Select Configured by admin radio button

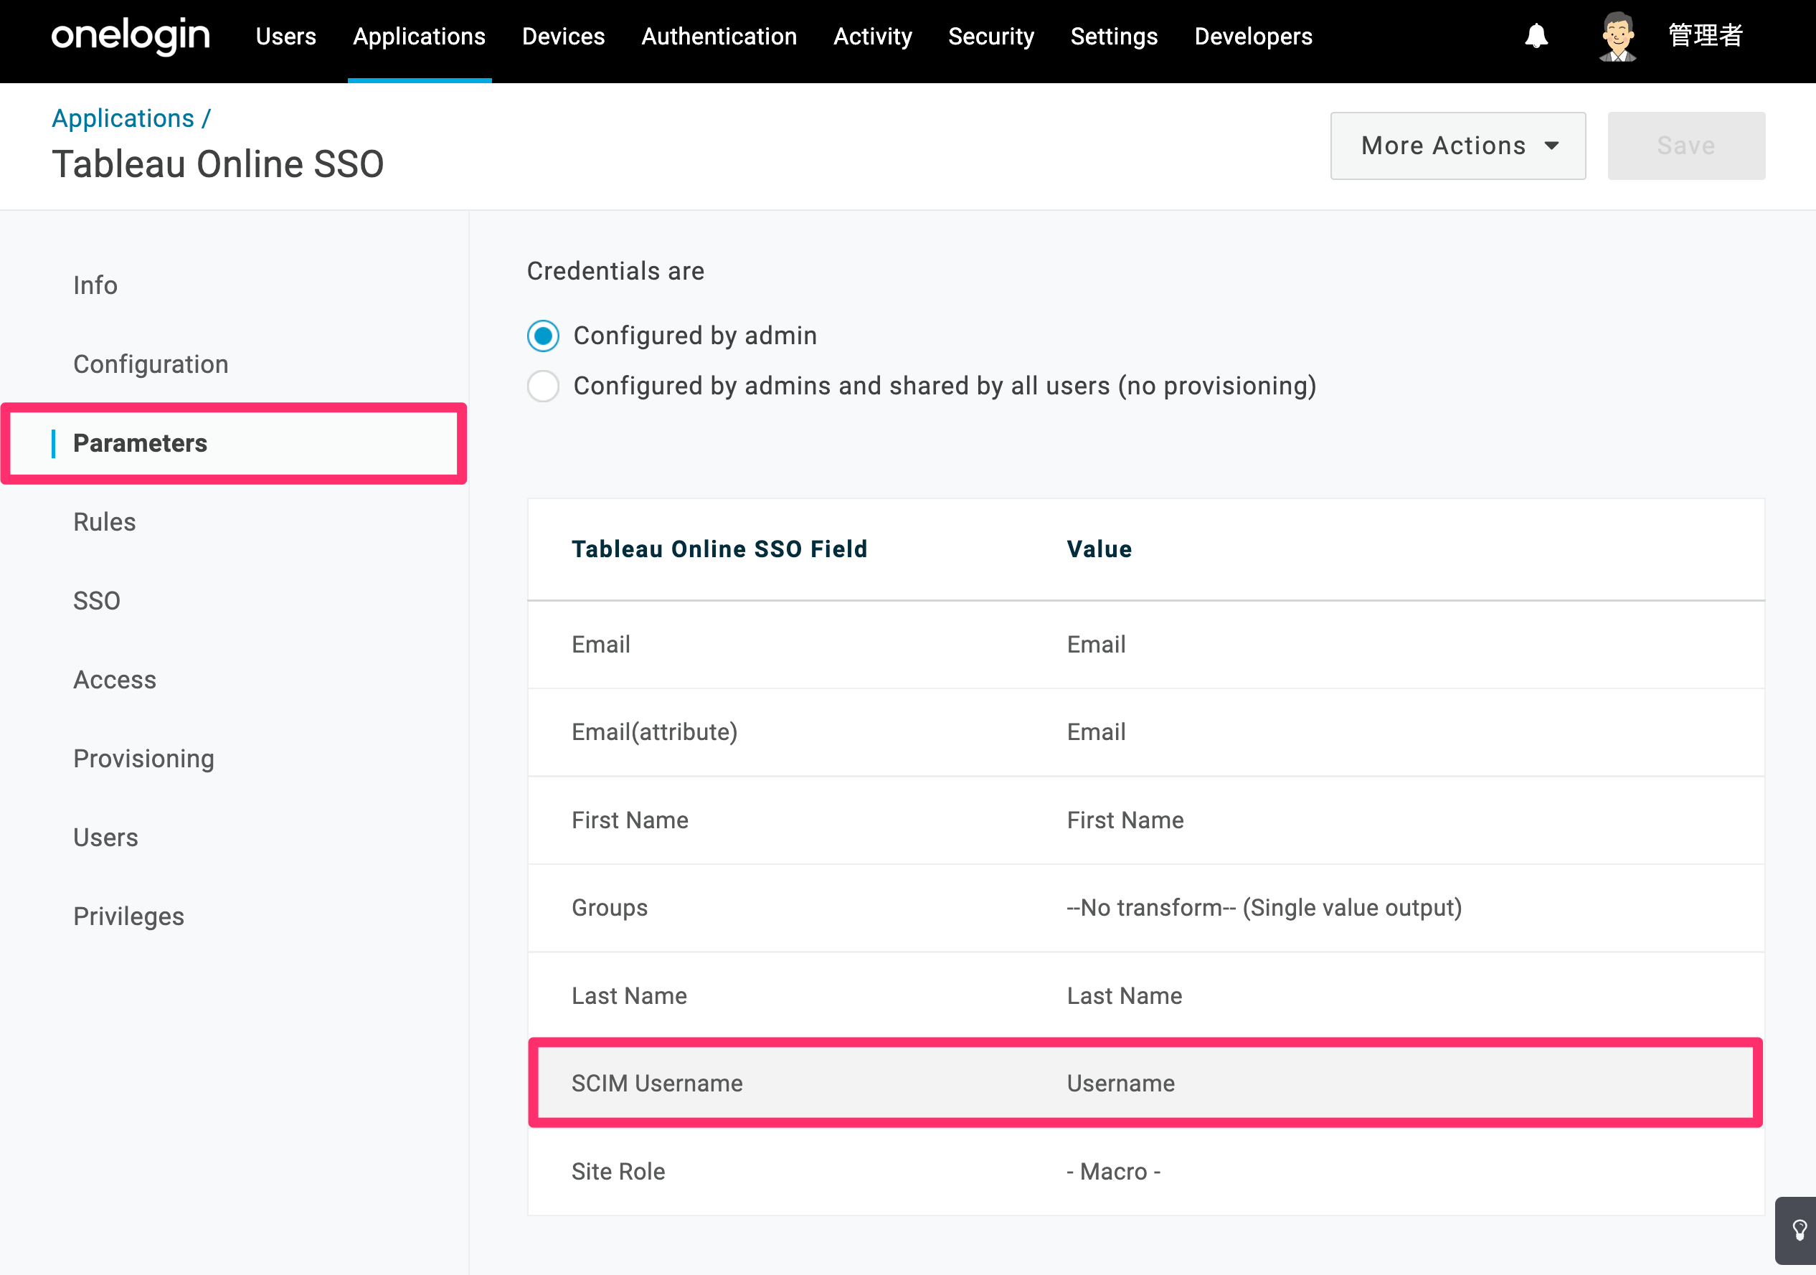pos(544,336)
